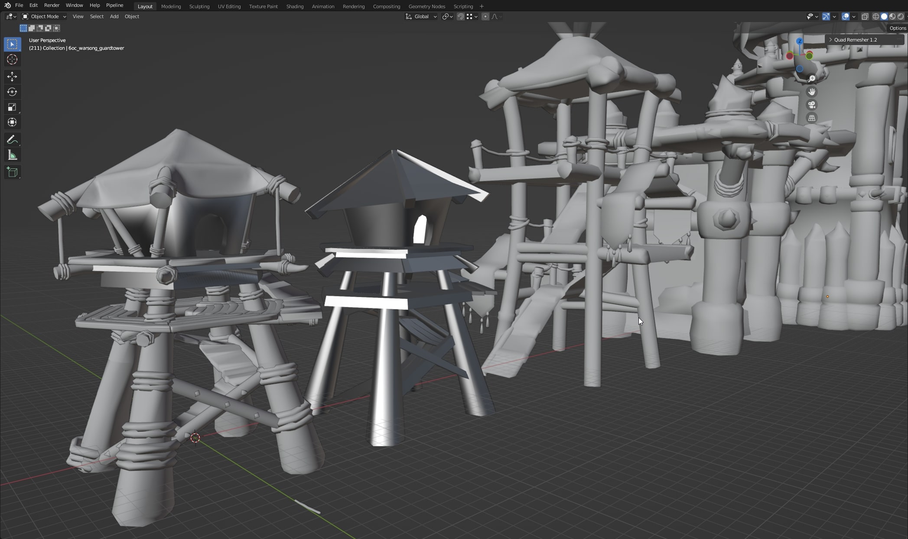Open Global transform orientation dropdown
908x539 pixels.
pos(421,16)
